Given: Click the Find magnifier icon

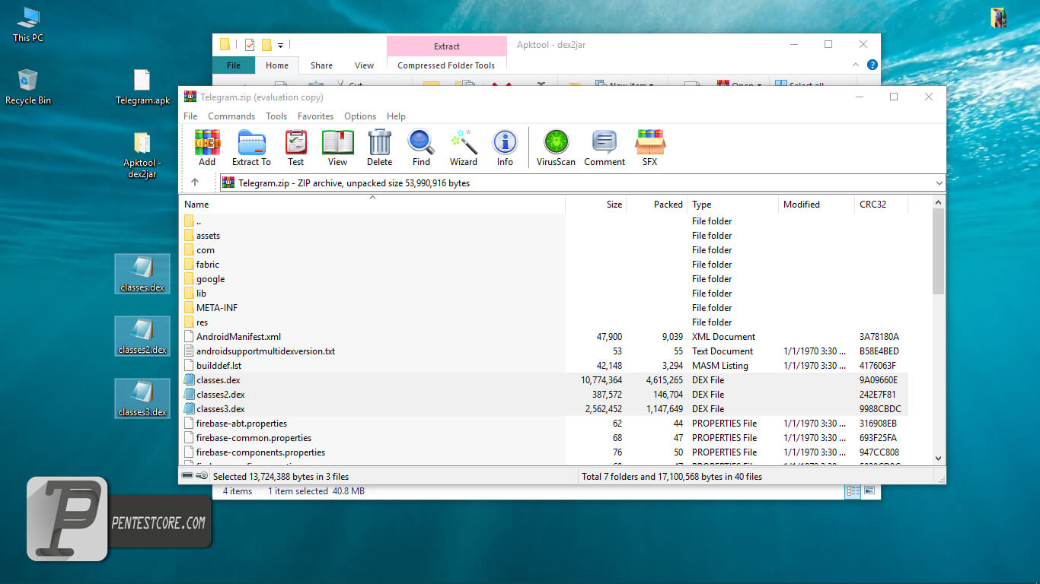Looking at the screenshot, I should coord(421,148).
